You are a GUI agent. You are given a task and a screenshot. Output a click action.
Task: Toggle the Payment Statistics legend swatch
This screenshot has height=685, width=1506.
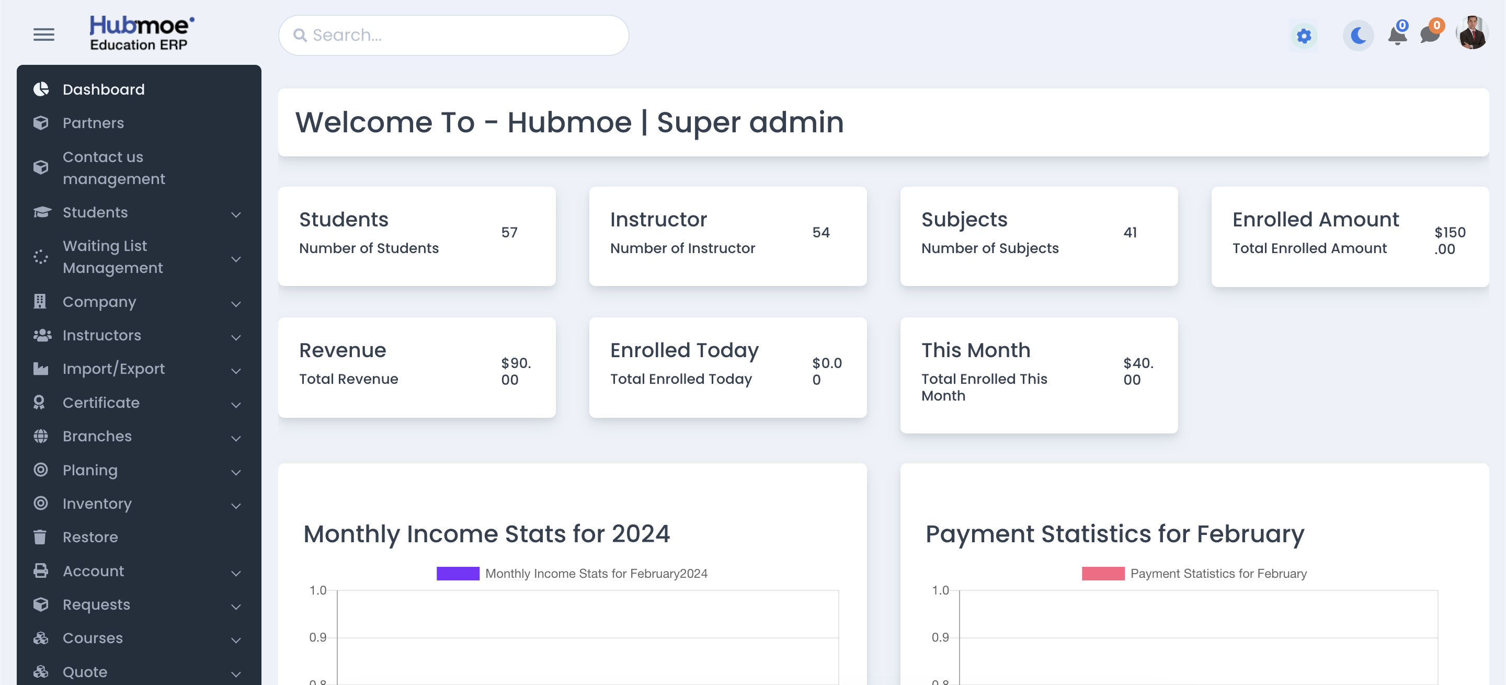1103,574
